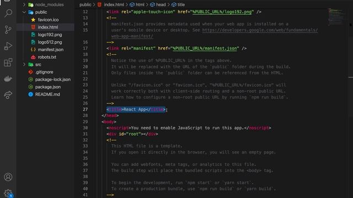Open favicon.ico in the explorer
The image size is (353, 198).
(x=48, y=20)
